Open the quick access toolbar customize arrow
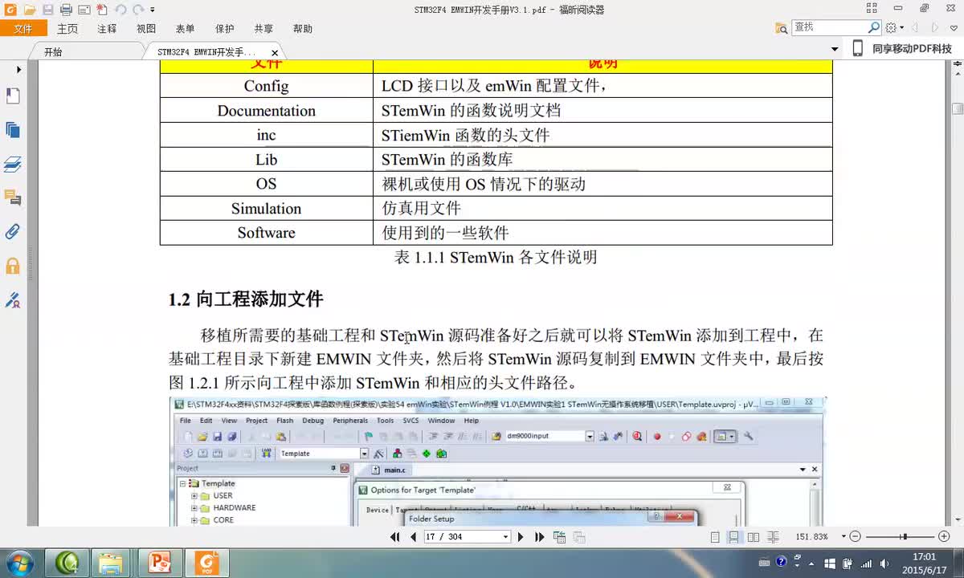Screen dimensions: 964x578 (x=153, y=10)
